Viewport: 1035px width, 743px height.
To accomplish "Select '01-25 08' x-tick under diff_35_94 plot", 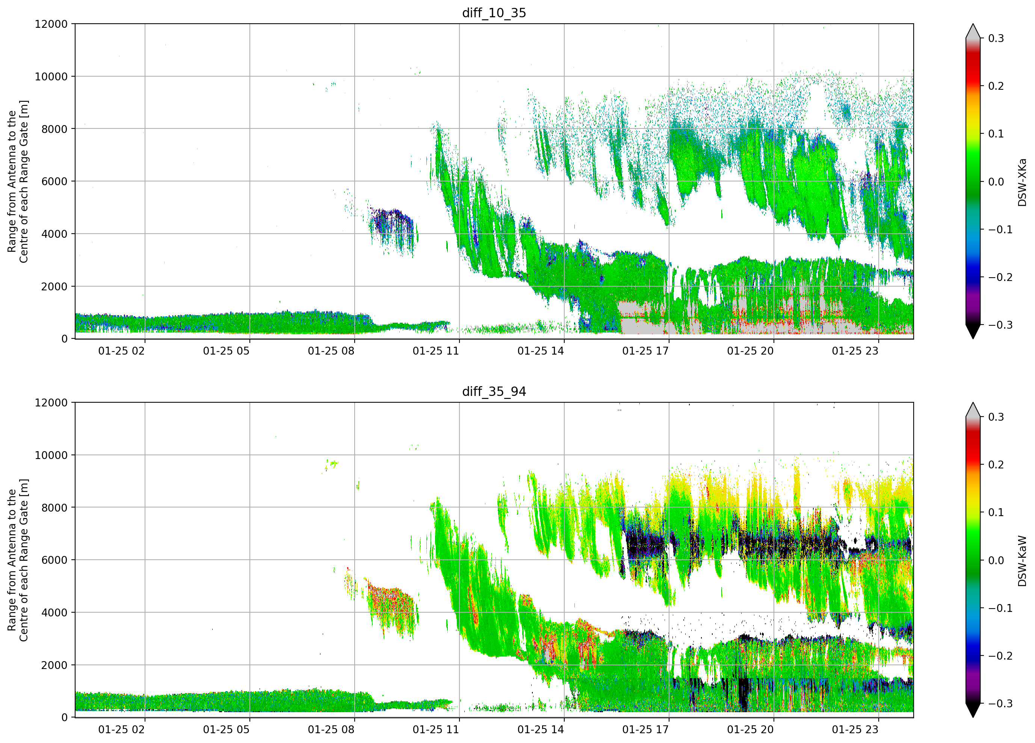I will click(331, 730).
